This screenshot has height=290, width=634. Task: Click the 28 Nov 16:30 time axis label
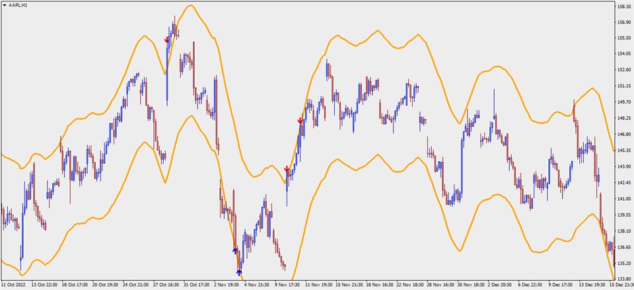pos(440,285)
